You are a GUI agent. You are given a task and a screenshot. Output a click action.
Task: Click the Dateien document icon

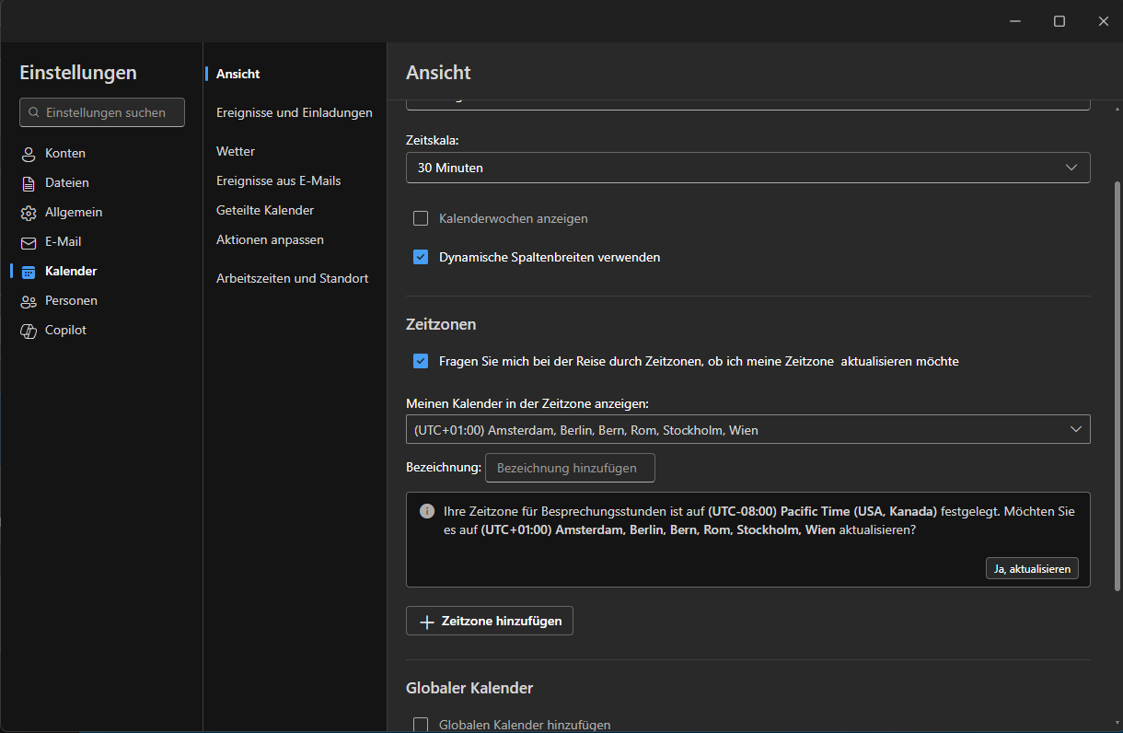point(29,183)
